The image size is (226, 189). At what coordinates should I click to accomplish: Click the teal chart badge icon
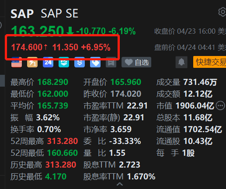(x=64, y=62)
